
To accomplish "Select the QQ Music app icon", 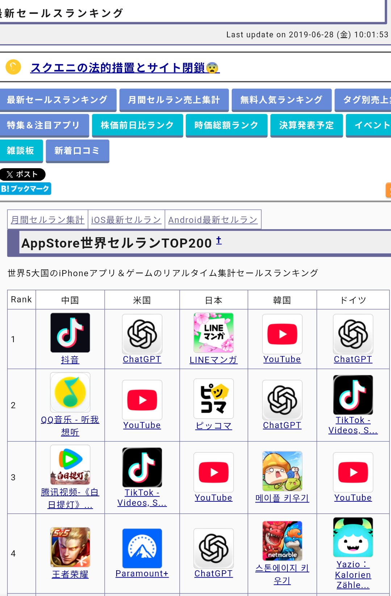I will 70,392.
